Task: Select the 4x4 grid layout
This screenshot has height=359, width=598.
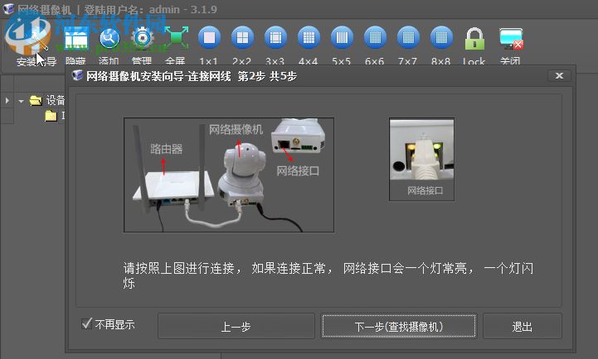Action: pos(309,38)
